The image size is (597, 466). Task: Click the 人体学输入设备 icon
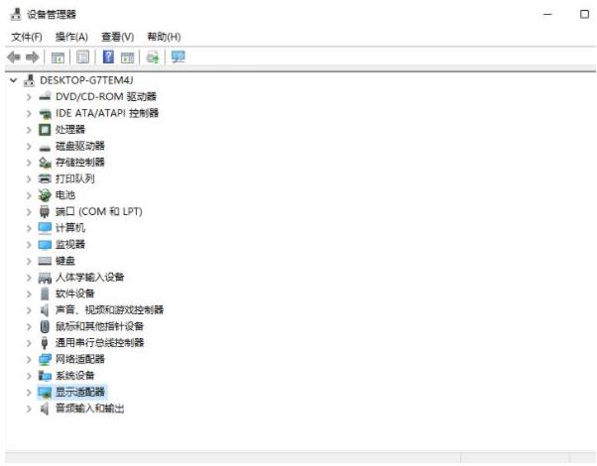45,278
